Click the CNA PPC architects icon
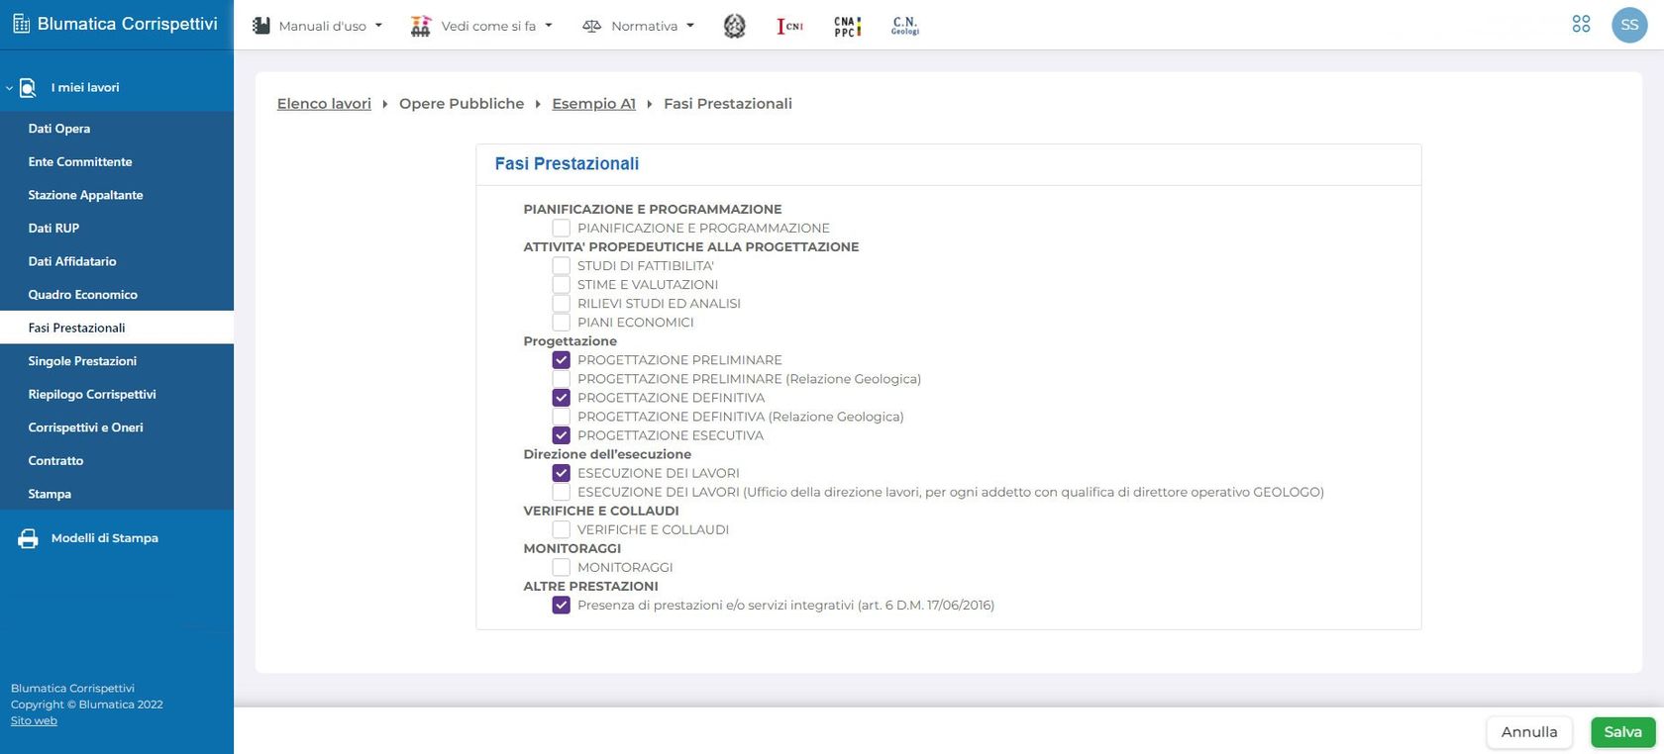Viewport: 1664px width, 754px height. tap(847, 26)
